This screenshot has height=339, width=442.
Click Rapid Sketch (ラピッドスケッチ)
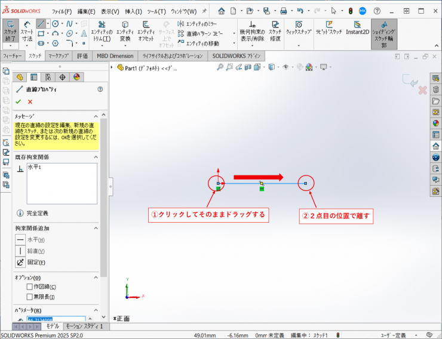point(329,28)
